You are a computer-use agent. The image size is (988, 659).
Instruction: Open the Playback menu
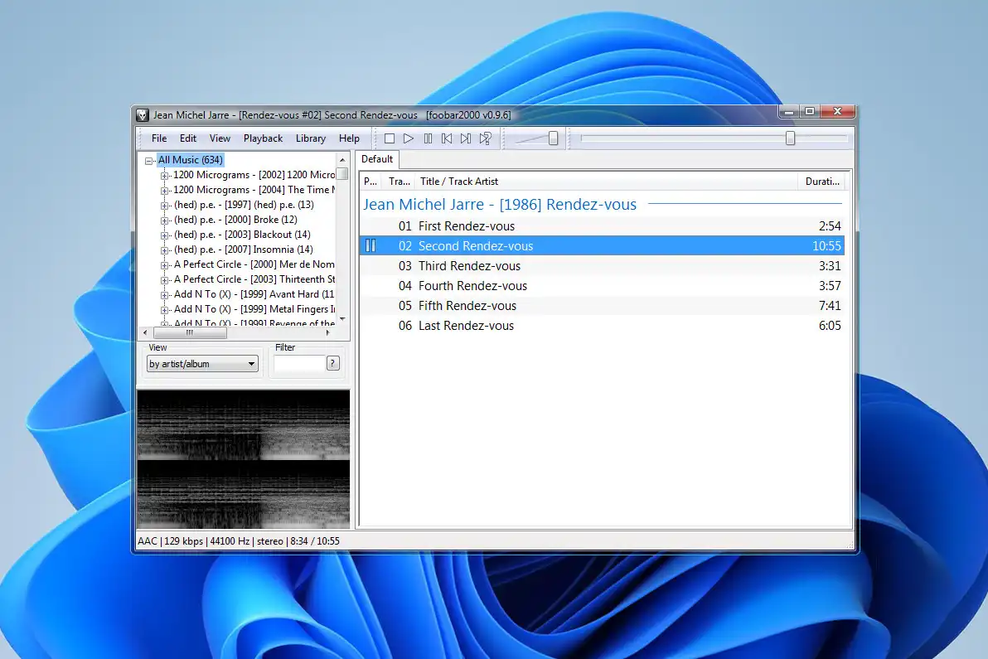[263, 138]
